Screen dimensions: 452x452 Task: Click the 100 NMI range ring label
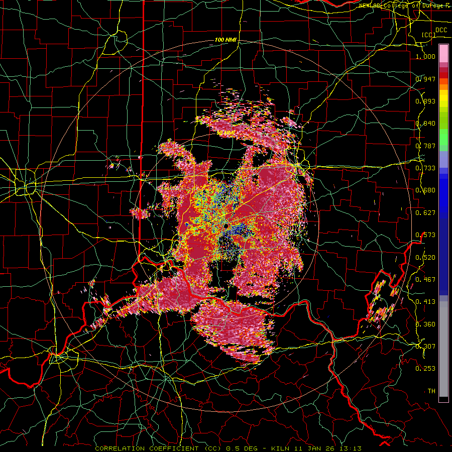coord(225,40)
